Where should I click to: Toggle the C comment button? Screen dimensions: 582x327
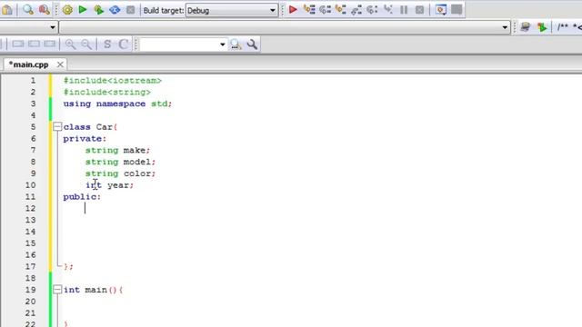(124, 45)
